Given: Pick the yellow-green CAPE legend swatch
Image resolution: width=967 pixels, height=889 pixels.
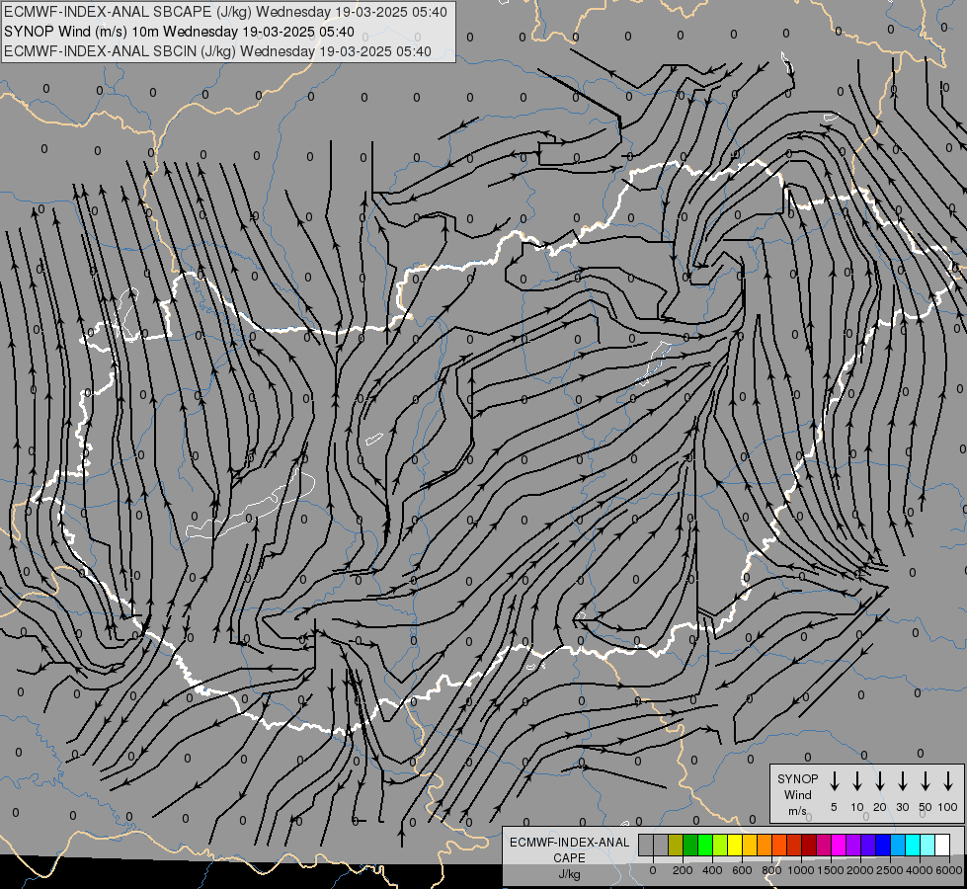Looking at the screenshot, I should click(x=720, y=845).
